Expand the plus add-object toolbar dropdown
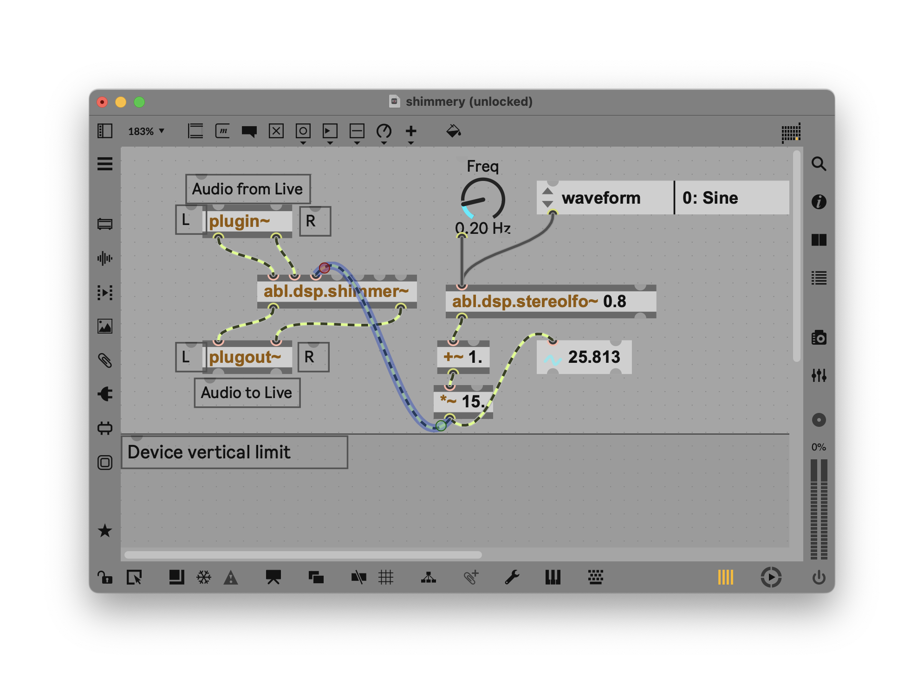Screen dimensions: 924x682 click(411, 132)
